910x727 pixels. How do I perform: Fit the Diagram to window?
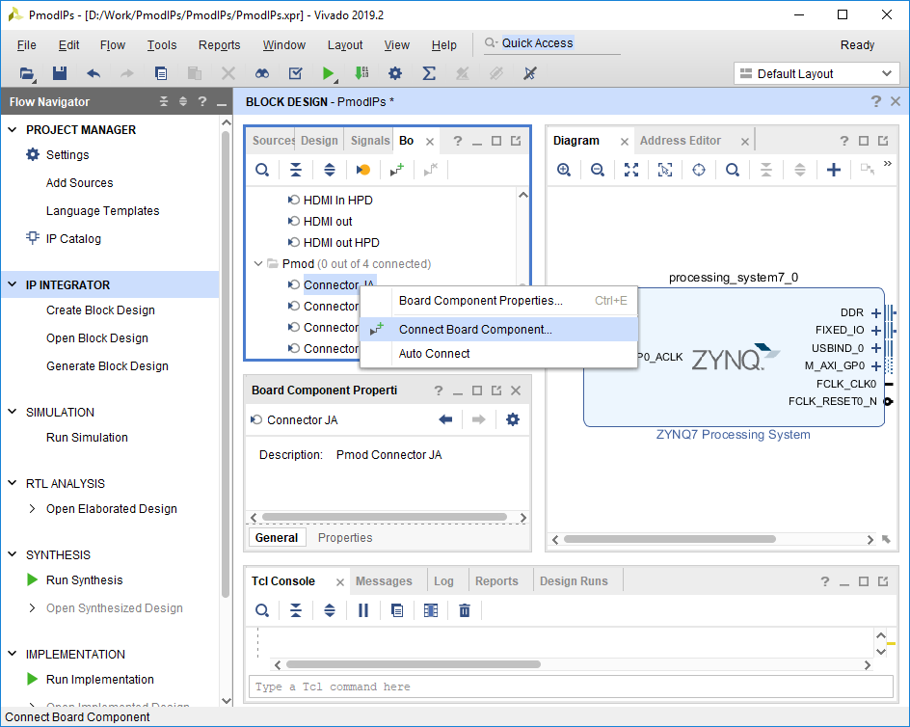pos(630,170)
